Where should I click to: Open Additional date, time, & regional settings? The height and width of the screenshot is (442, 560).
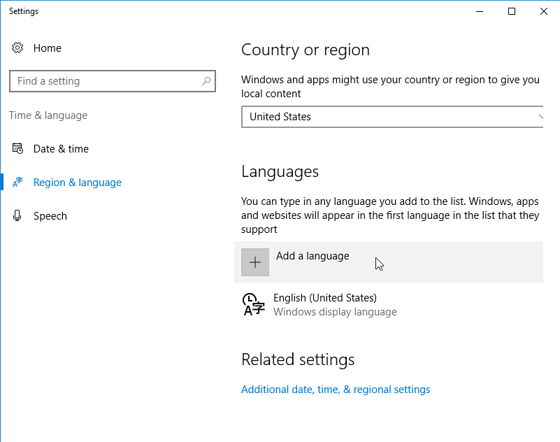pos(336,389)
